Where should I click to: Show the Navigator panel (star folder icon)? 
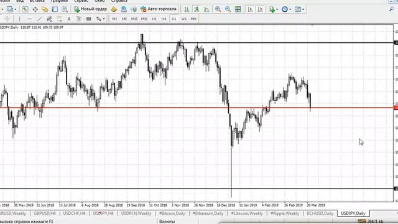pyautogui.click(x=45, y=9)
